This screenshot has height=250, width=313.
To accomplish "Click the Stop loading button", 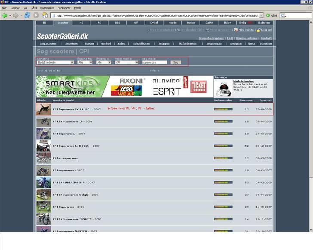I will point(36,15).
